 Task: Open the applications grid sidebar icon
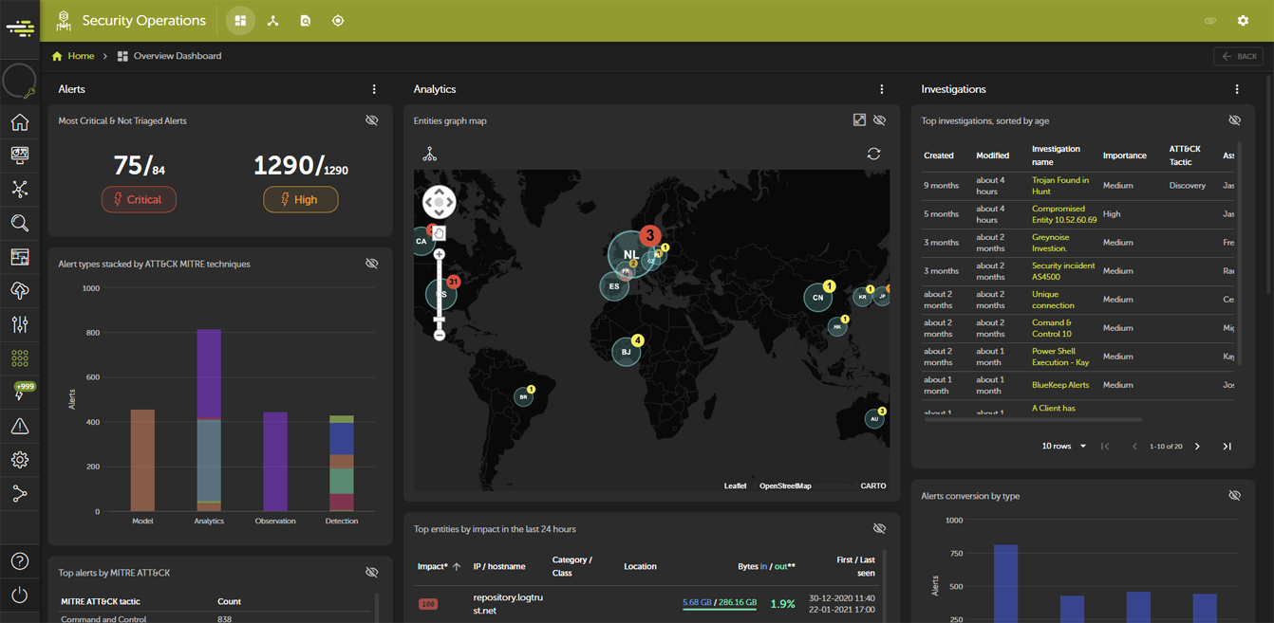click(20, 358)
